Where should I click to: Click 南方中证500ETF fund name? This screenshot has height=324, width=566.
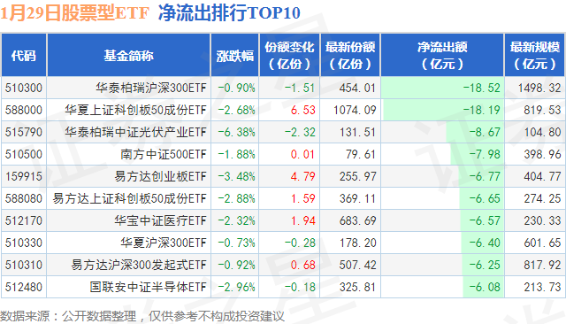pos(164,154)
